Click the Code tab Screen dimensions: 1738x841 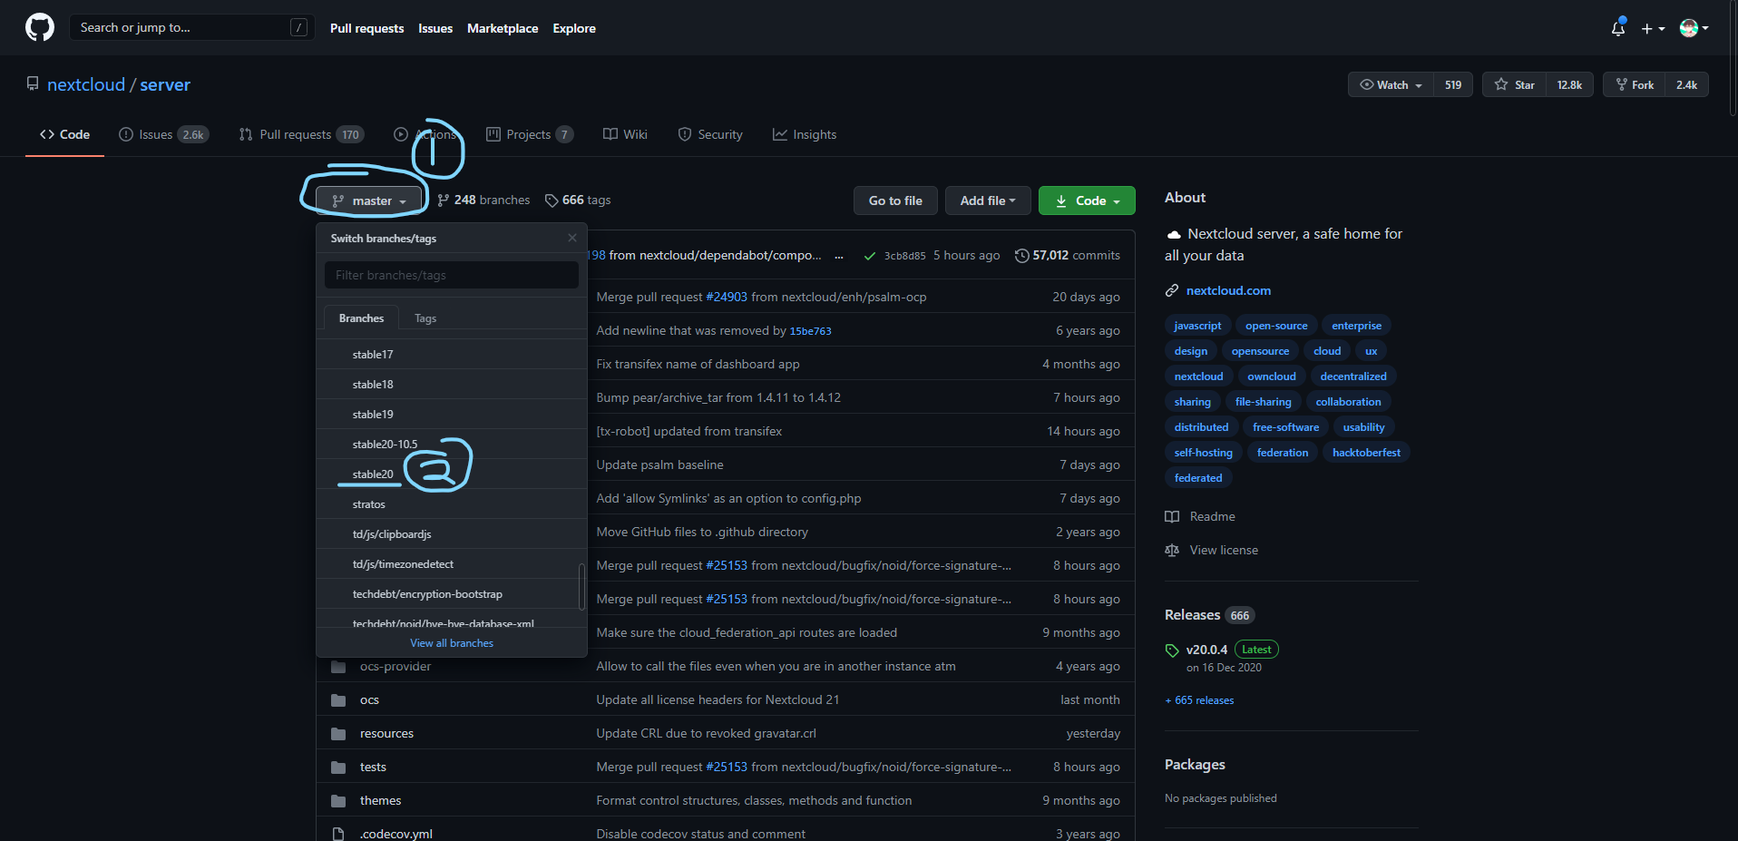click(64, 134)
